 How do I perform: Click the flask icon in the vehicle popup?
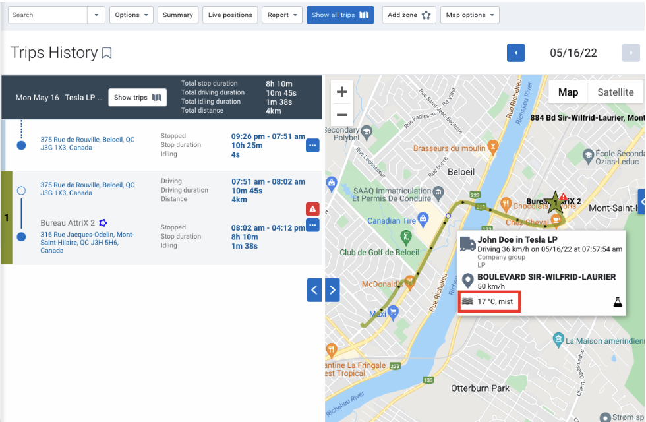tap(618, 302)
